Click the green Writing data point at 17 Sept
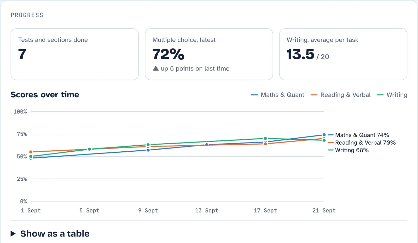Screen dimensions: 418x243 [x=265, y=139]
